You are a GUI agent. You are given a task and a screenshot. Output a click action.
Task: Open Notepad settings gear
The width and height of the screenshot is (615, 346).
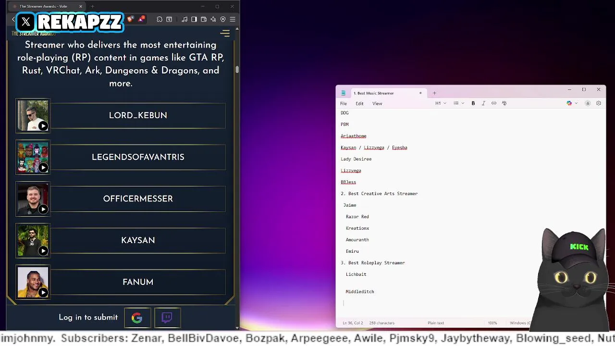coord(599,103)
